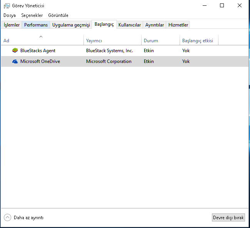Switch to the İşlemler tab
Image resolution: width=250 pixels, height=228 pixels.
[12, 25]
